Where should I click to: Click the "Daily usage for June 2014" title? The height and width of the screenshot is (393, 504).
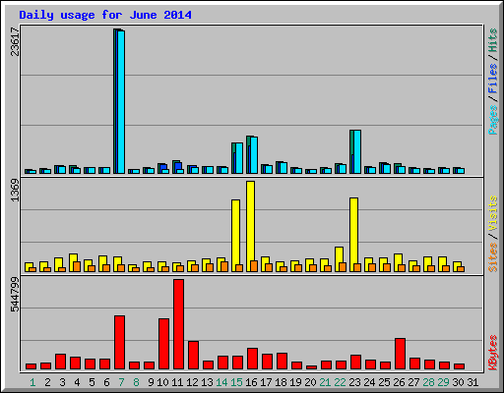(105, 15)
